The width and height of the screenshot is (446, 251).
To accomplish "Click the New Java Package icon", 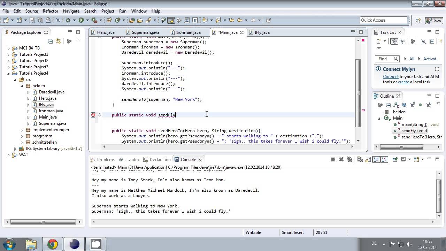I will 109,20.
